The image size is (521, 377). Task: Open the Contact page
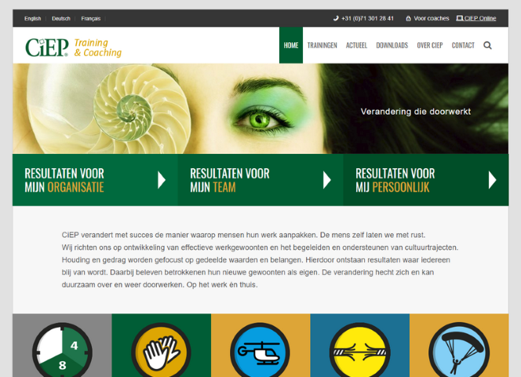click(x=463, y=46)
